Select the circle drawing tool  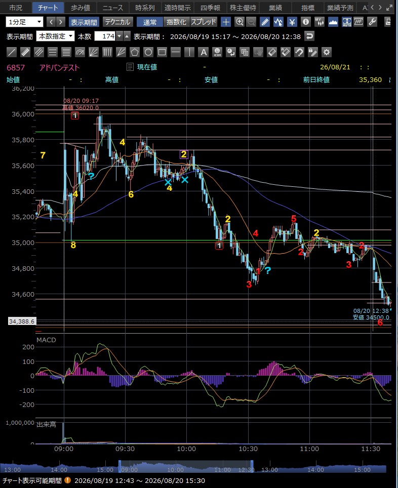point(148,52)
